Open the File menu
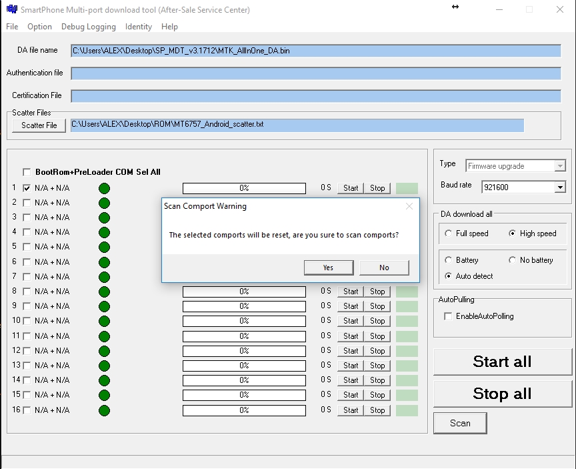576x469 pixels. pos(12,27)
